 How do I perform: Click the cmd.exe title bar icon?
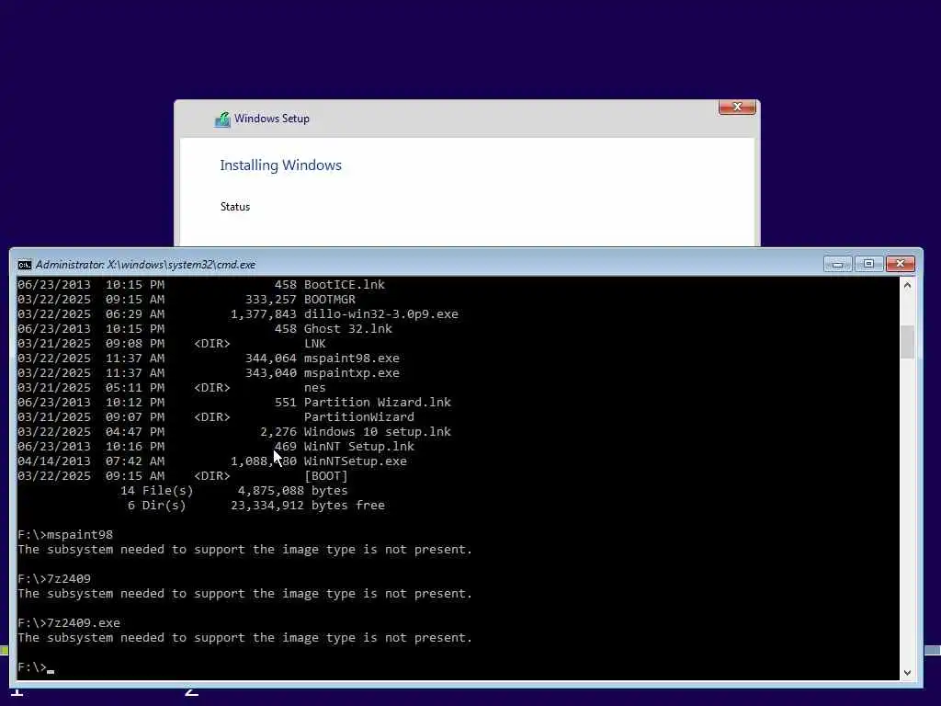pyautogui.click(x=25, y=265)
